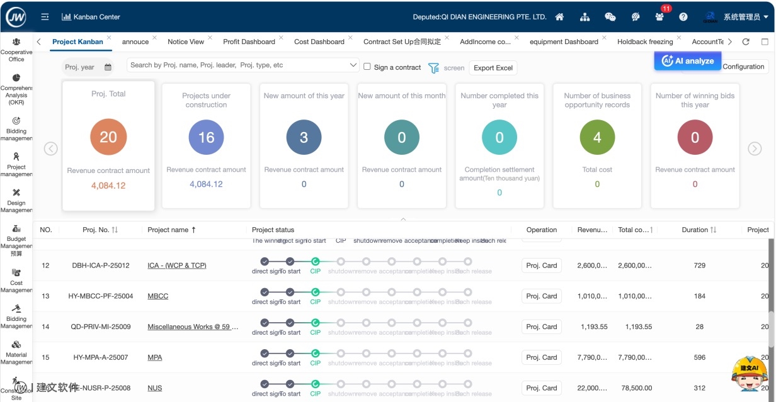
Task: Open the AI analyze button
Action: [688, 61]
